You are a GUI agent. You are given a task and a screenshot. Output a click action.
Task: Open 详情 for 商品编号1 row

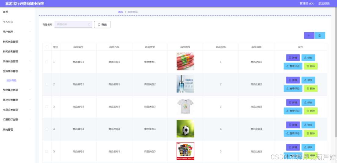click(x=293, y=58)
